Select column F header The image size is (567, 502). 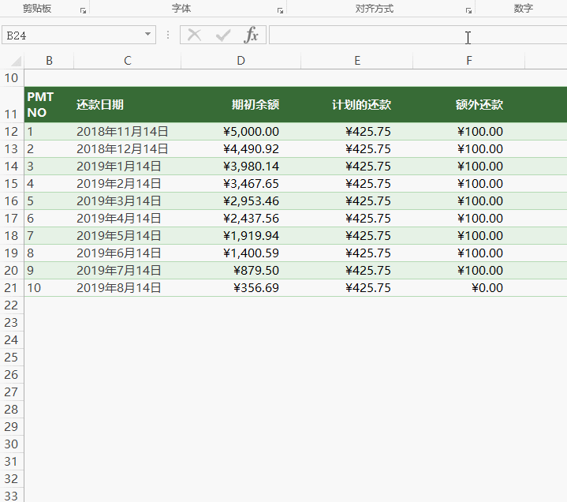click(469, 61)
